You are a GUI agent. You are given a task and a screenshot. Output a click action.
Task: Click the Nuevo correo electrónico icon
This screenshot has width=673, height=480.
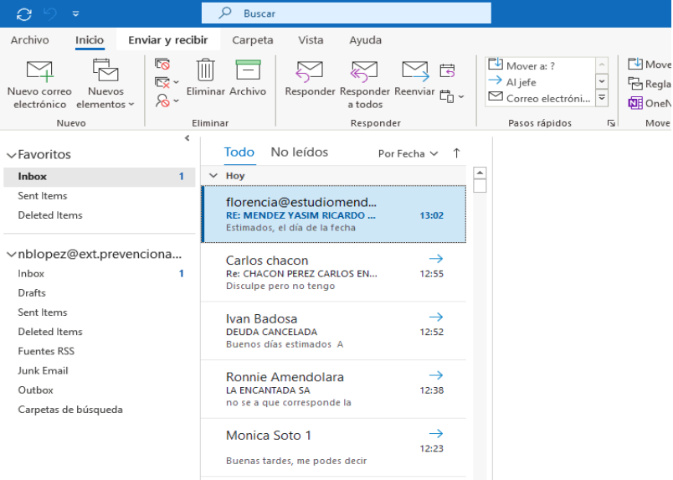(39, 70)
